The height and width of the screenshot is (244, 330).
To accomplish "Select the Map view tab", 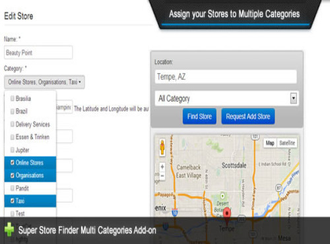I will point(270,143).
